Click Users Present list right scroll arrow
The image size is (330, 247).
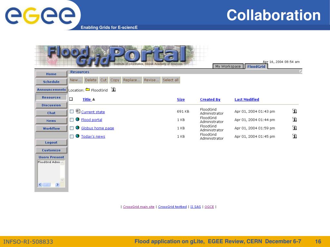click(x=57, y=185)
